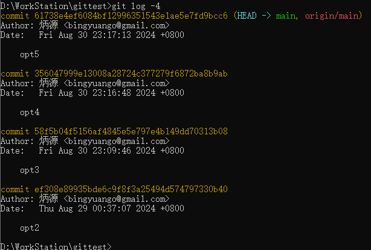This screenshot has width=371, height=250.
Task: Click the opt4 commit message
Action: point(30,112)
